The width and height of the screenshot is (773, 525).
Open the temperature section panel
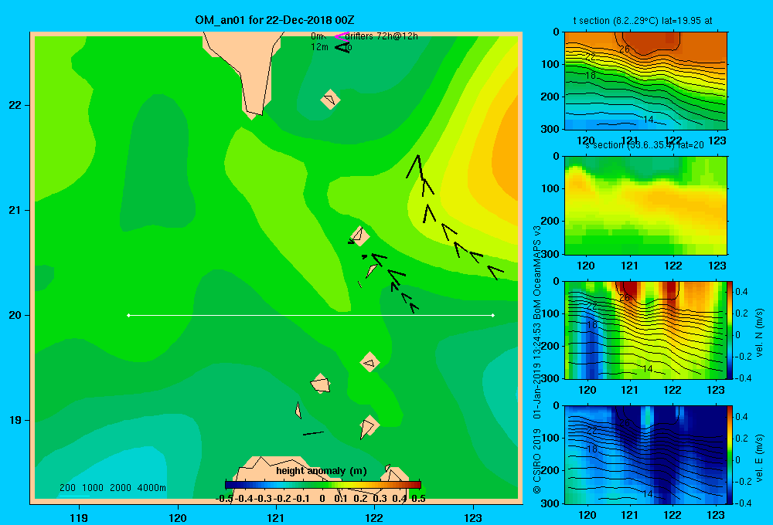click(645, 81)
